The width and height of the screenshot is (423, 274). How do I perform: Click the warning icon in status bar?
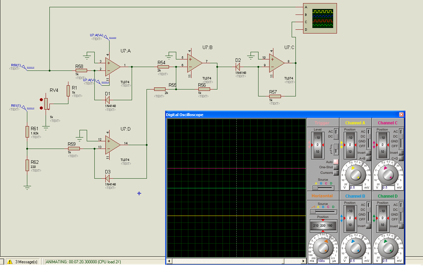pos(9,262)
